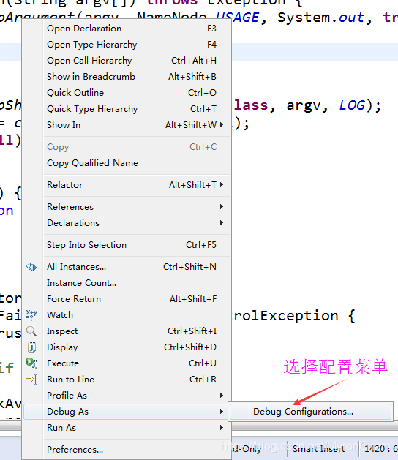This screenshot has height=460, width=398.
Task: Open Preferences...
Action: (x=127, y=450)
